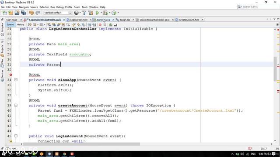Toggle Rectangular Selection mode
This screenshot has width=280, height=157.
coord(68,25)
